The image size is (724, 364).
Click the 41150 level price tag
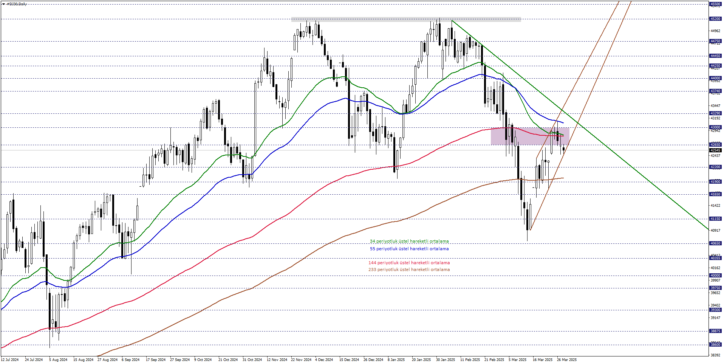[x=715, y=219]
